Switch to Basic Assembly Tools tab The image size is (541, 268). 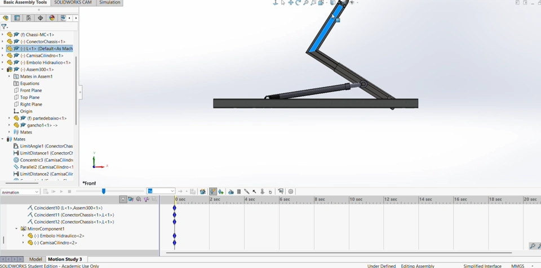pos(25,2)
